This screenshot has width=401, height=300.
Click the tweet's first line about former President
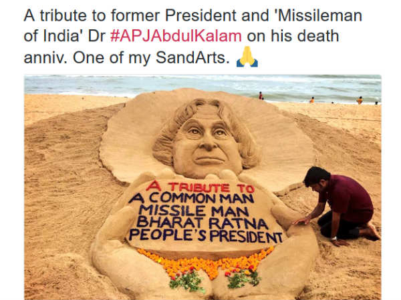[193, 15]
